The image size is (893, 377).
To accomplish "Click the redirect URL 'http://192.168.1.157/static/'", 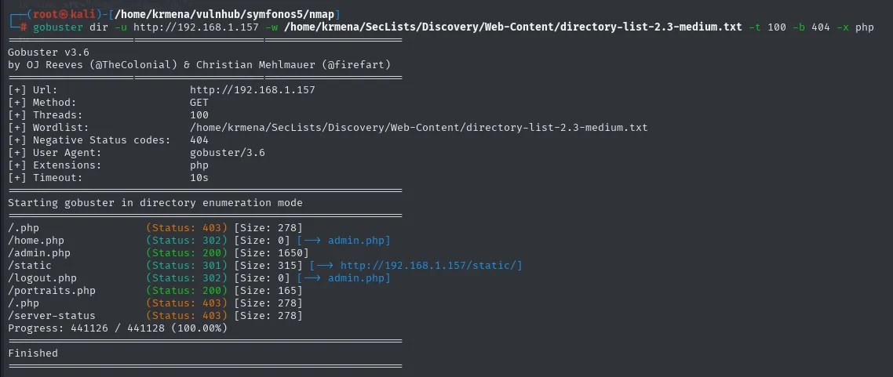I will click(428, 266).
